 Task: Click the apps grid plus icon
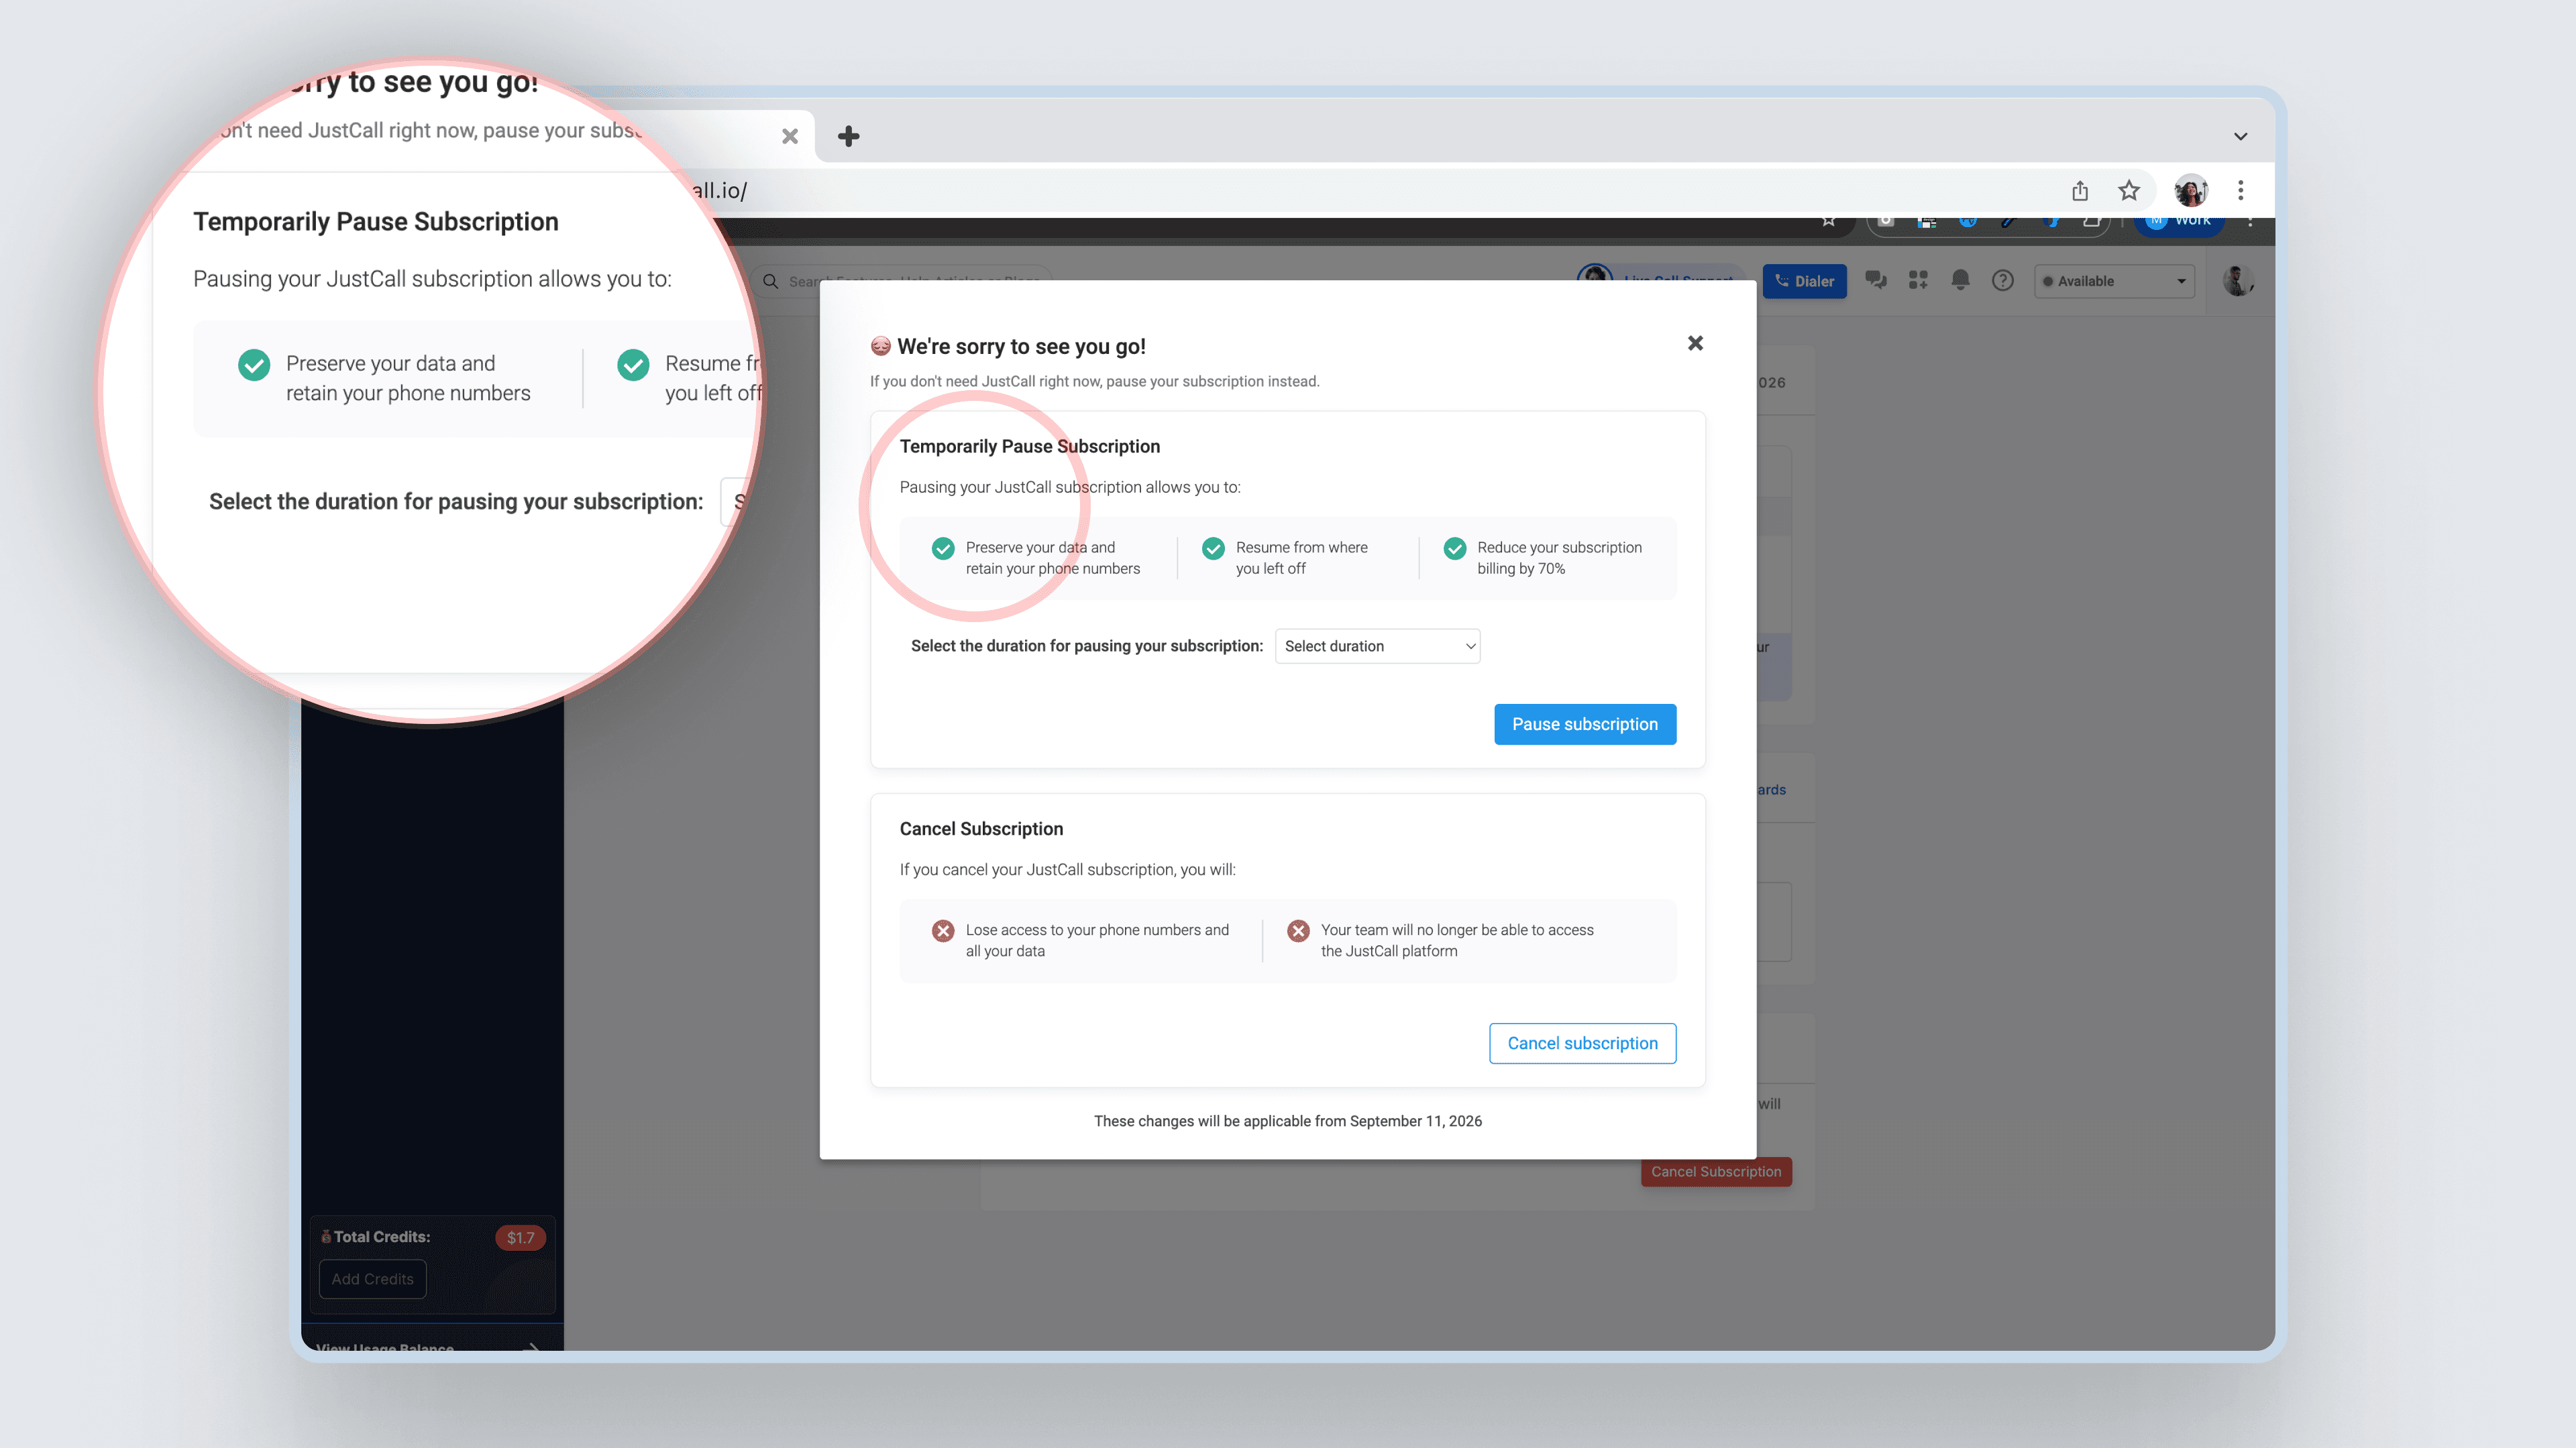tap(1917, 281)
